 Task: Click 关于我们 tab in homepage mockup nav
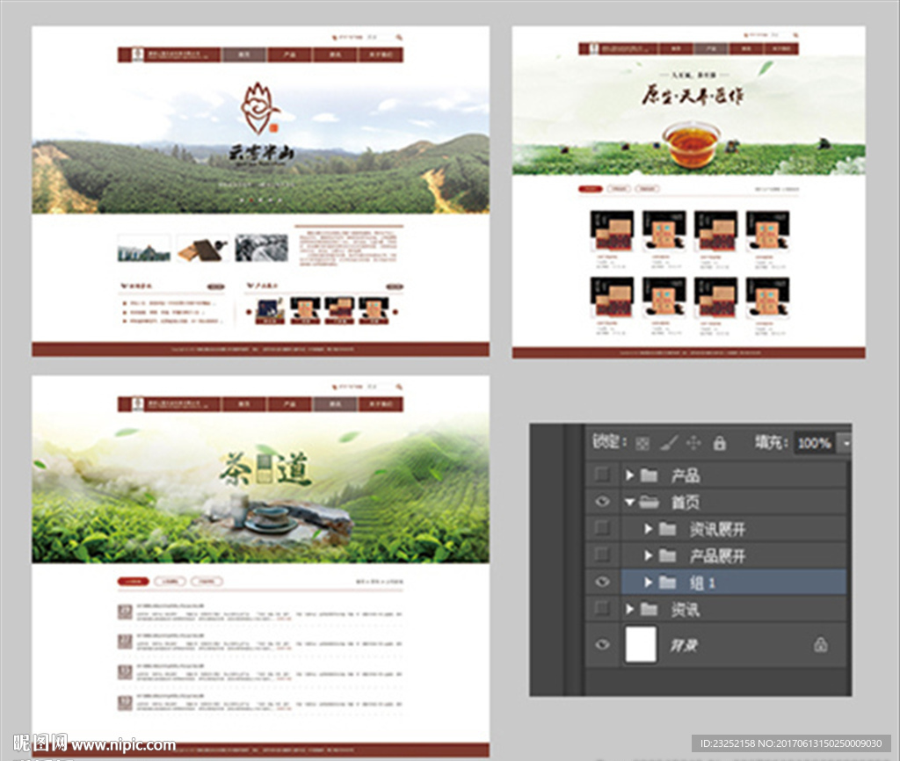(381, 54)
